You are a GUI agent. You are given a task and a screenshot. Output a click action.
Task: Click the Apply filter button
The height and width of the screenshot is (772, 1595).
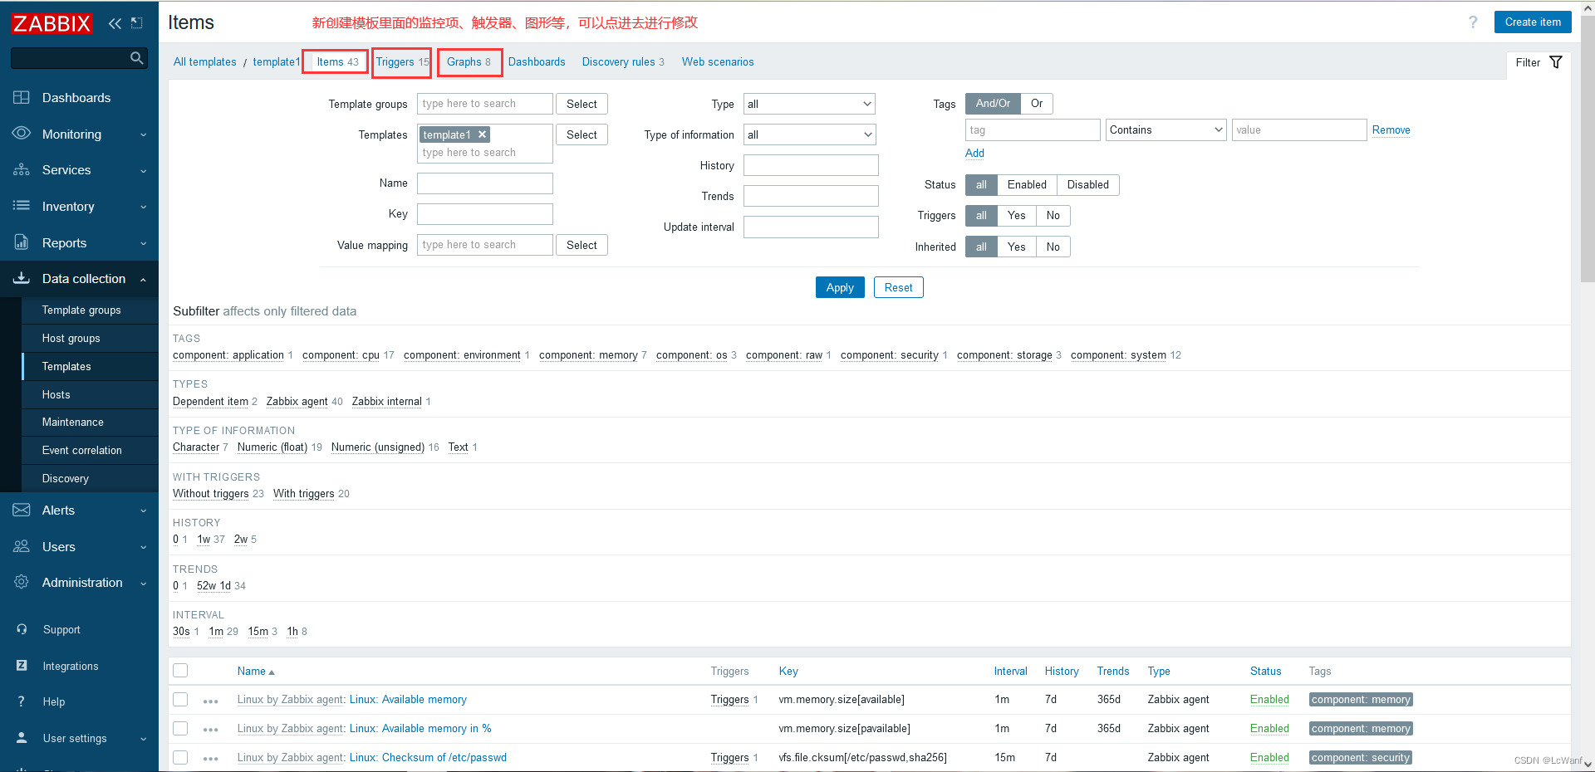coord(840,287)
